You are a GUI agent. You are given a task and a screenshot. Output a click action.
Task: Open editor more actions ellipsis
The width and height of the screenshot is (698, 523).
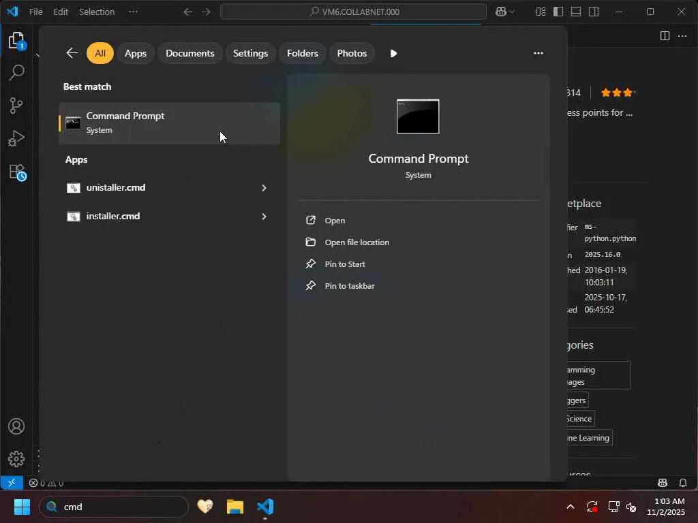[x=682, y=36]
